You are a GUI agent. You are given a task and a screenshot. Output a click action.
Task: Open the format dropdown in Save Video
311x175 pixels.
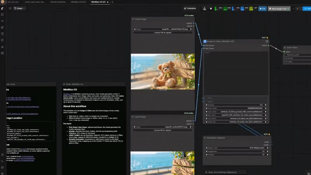click(x=298, y=58)
